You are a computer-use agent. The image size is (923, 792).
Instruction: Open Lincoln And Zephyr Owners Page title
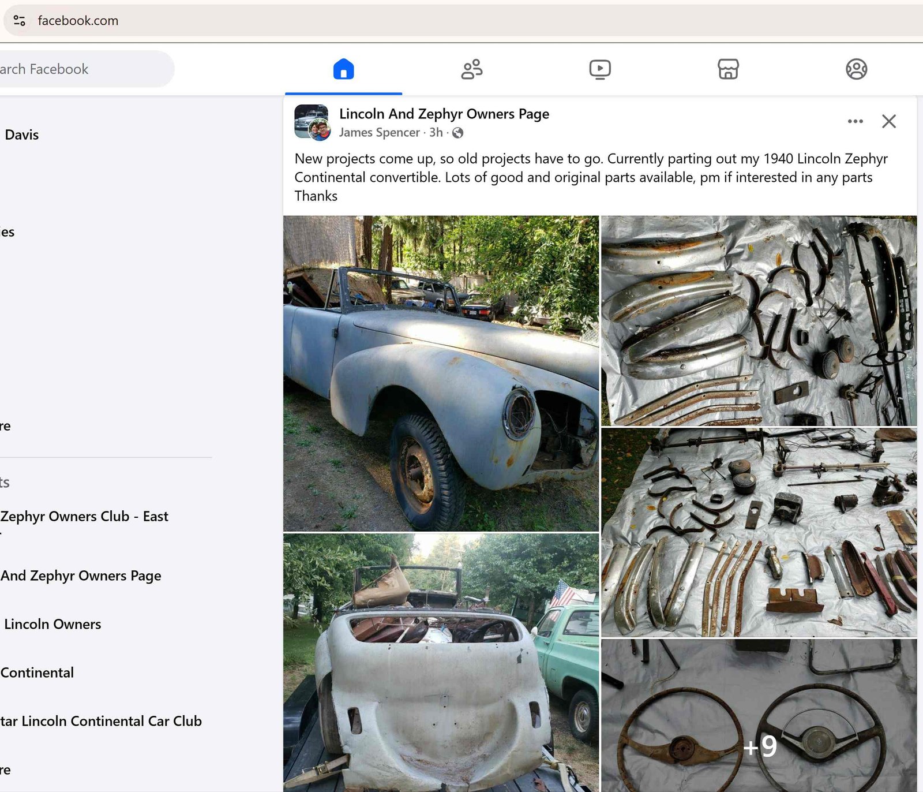pos(444,114)
